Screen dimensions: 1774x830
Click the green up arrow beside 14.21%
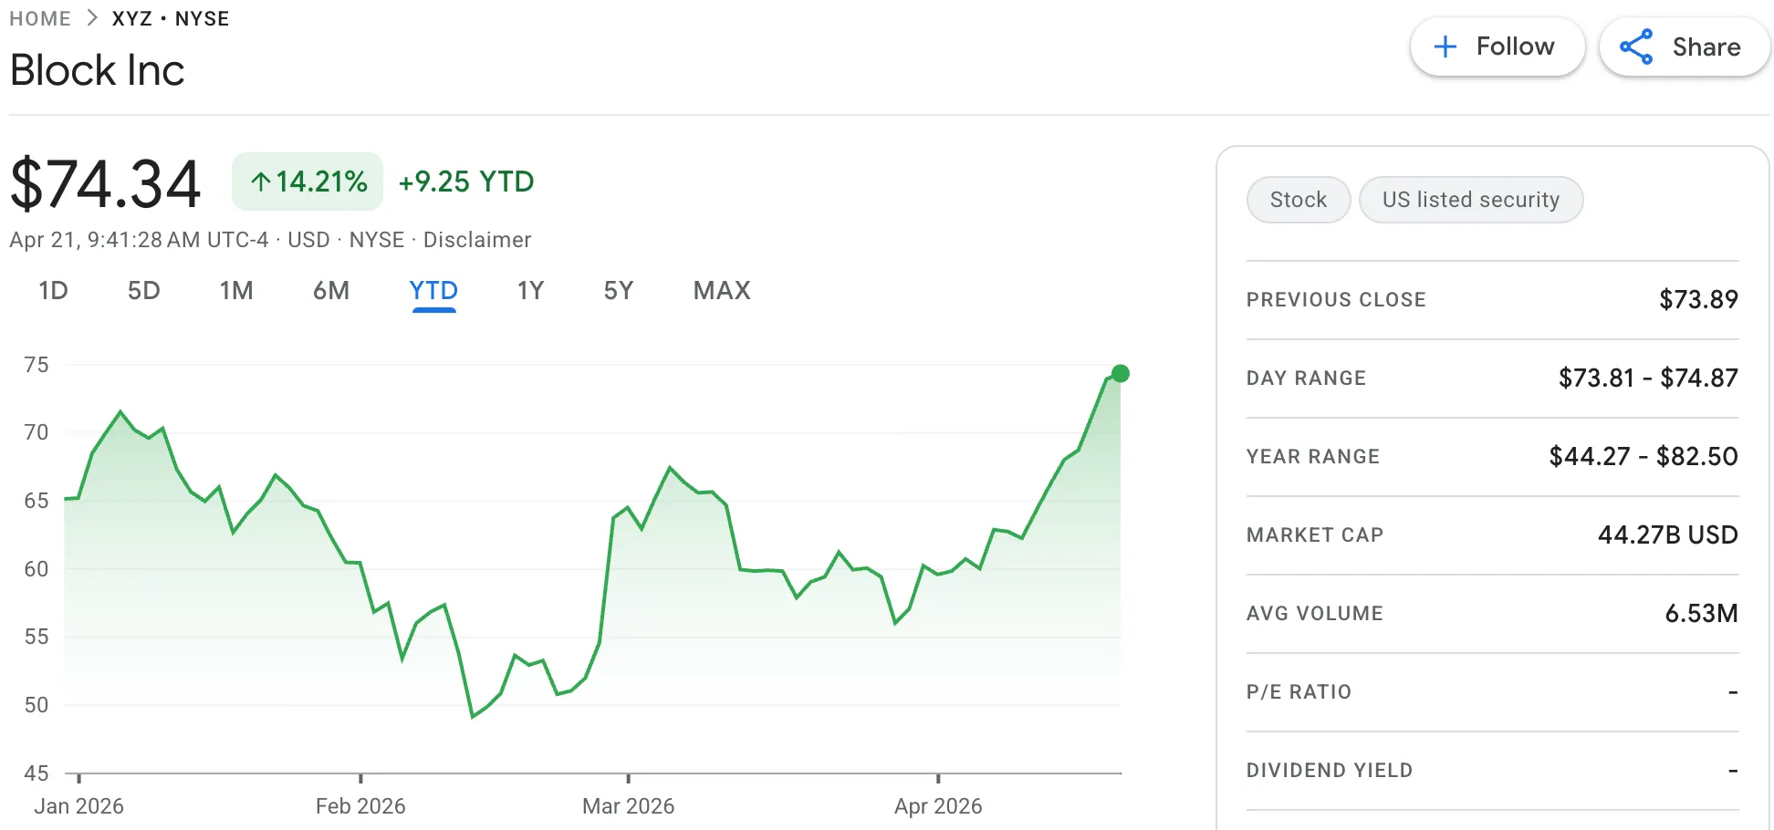[263, 182]
